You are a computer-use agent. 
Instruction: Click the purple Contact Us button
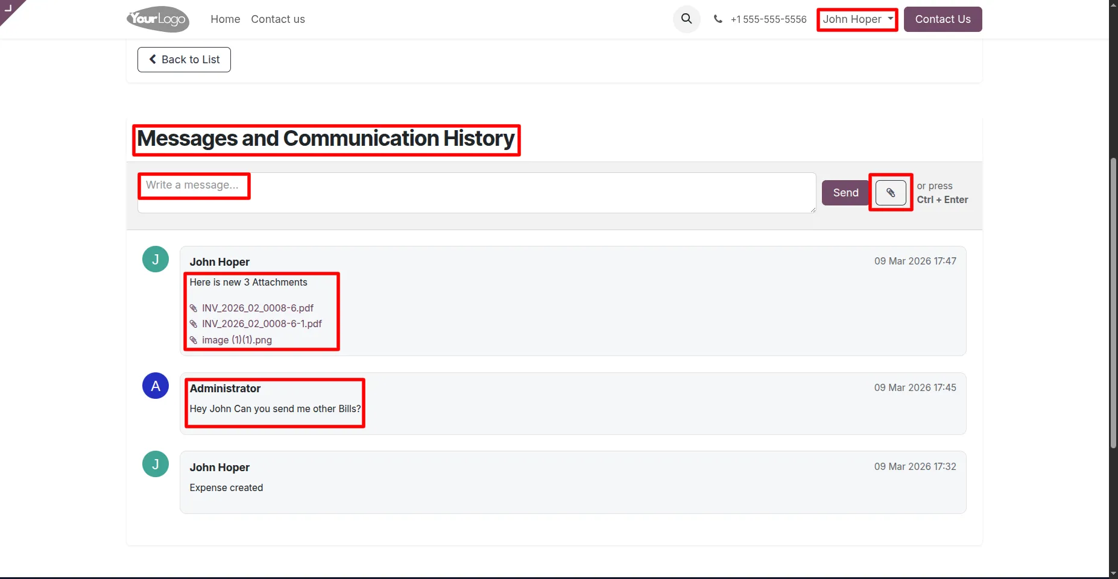point(943,19)
